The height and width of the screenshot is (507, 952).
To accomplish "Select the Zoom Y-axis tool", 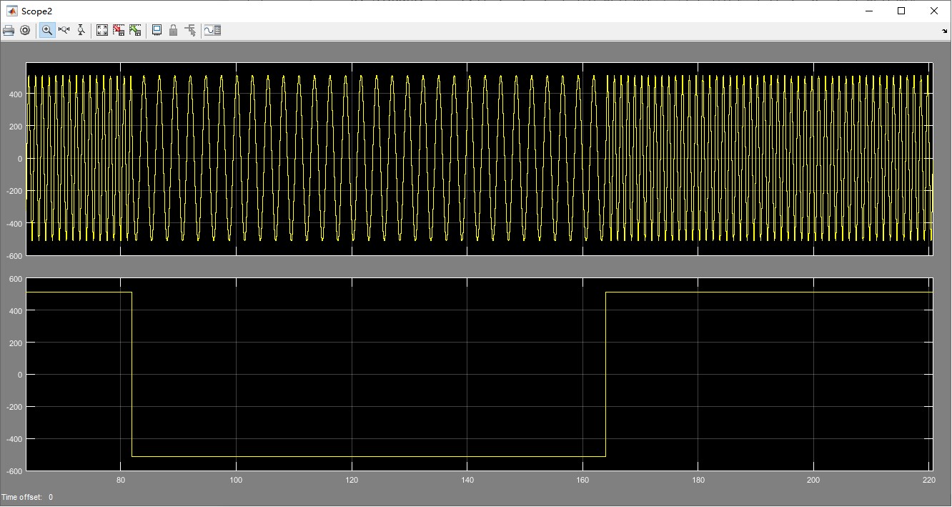I will [x=81, y=30].
